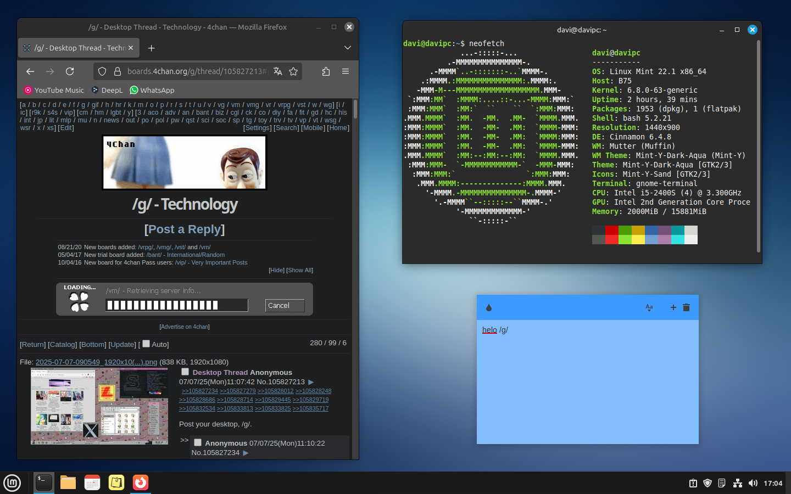
Task: Go forward in Firefox
Action: pos(50,71)
